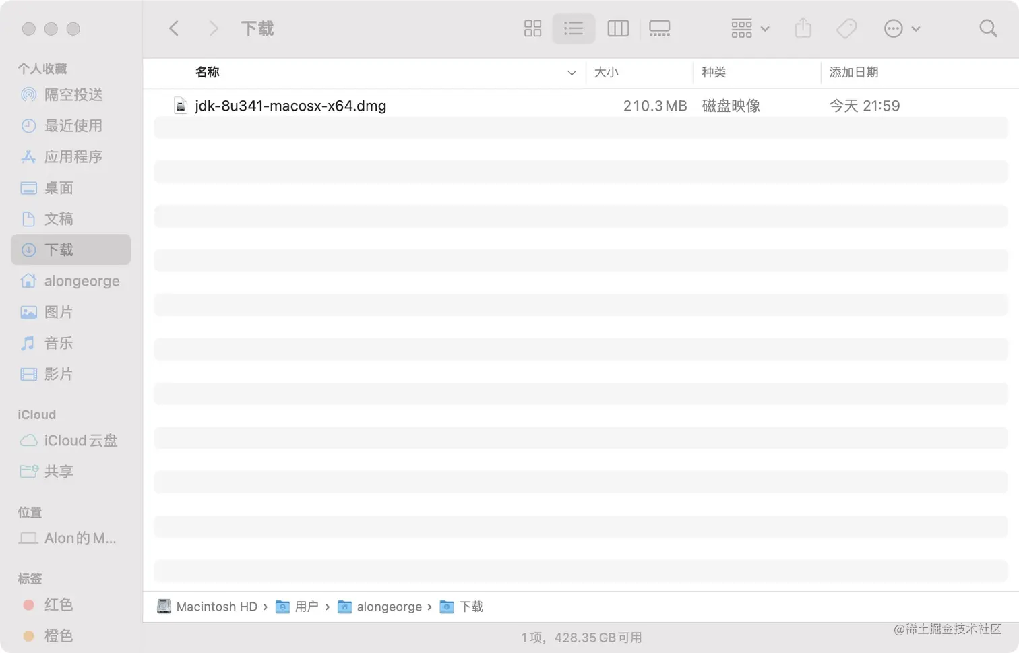Zoom the Finder window
Image resolution: width=1019 pixels, height=653 pixels.
click(73, 28)
